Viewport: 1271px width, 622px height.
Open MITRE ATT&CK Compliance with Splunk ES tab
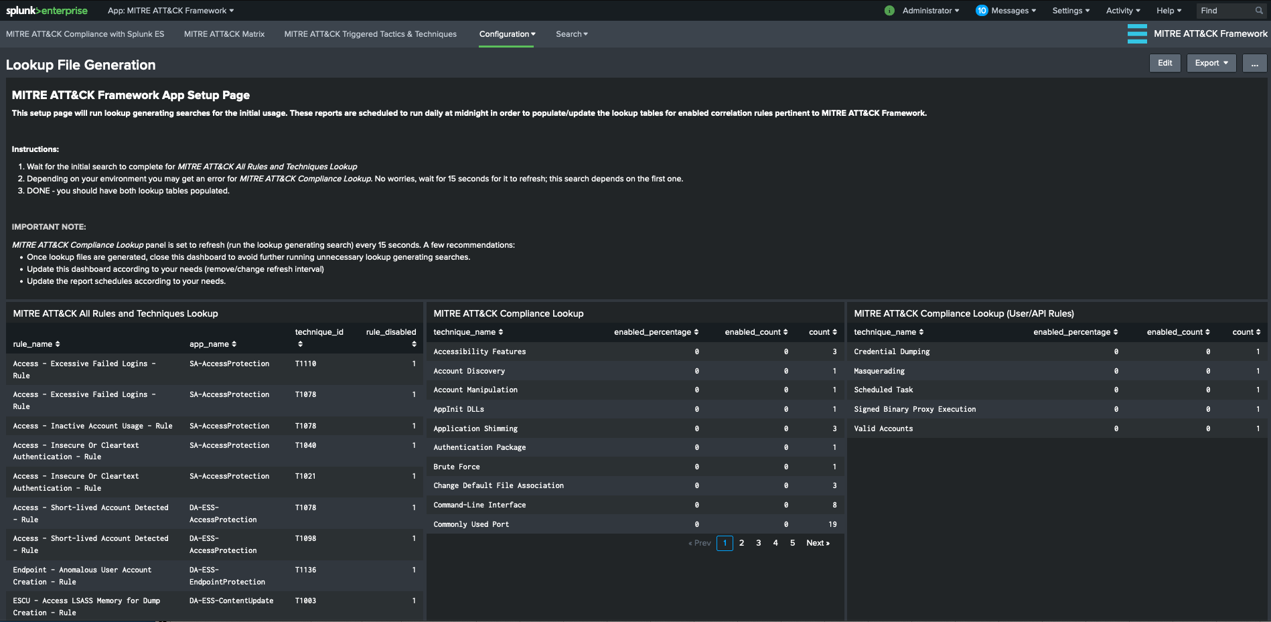click(x=85, y=34)
